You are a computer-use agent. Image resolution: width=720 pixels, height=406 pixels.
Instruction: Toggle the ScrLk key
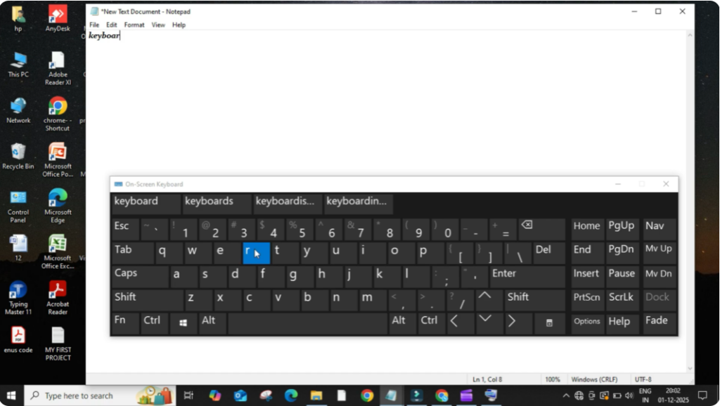click(x=622, y=298)
